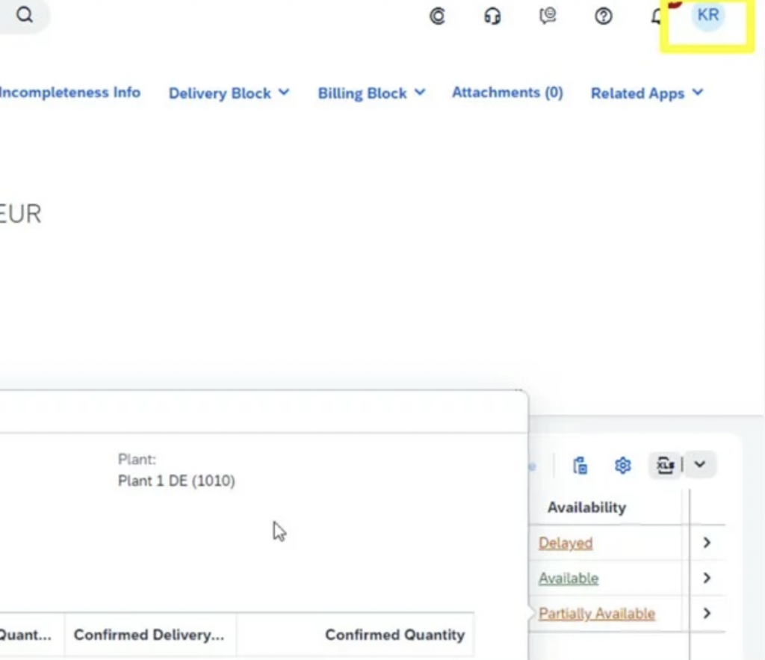Open the Billing Block dropdown
The height and width of the screenshot is (660, 765).
point(371,93)
